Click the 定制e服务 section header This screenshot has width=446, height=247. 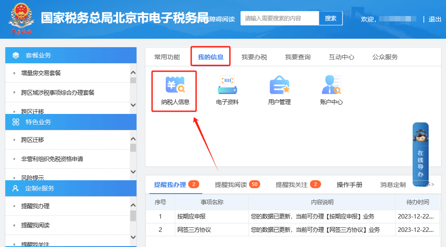point(71,188)
